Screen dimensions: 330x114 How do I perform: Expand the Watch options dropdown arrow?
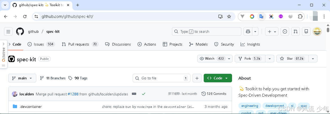(230, 59)
